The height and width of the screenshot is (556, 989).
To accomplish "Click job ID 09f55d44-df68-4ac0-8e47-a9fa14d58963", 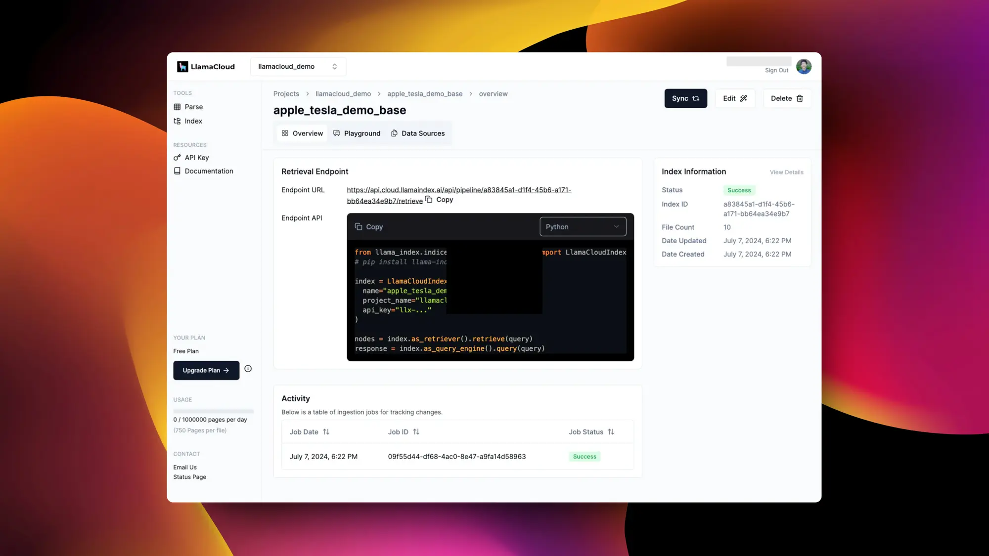I will coord(456,457).
